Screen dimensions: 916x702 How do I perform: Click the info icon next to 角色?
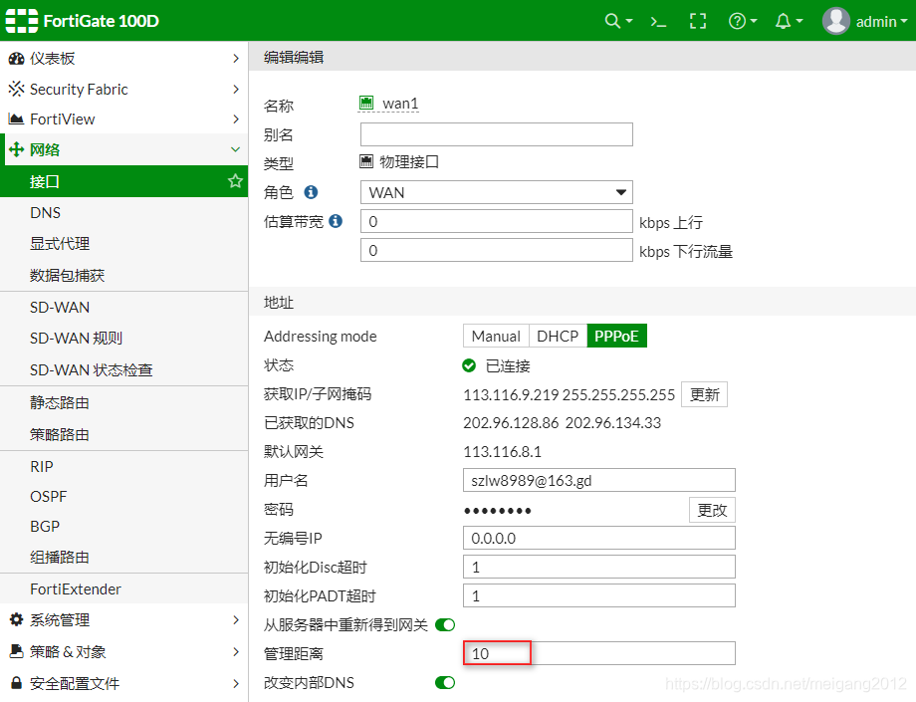pos(312,191)
